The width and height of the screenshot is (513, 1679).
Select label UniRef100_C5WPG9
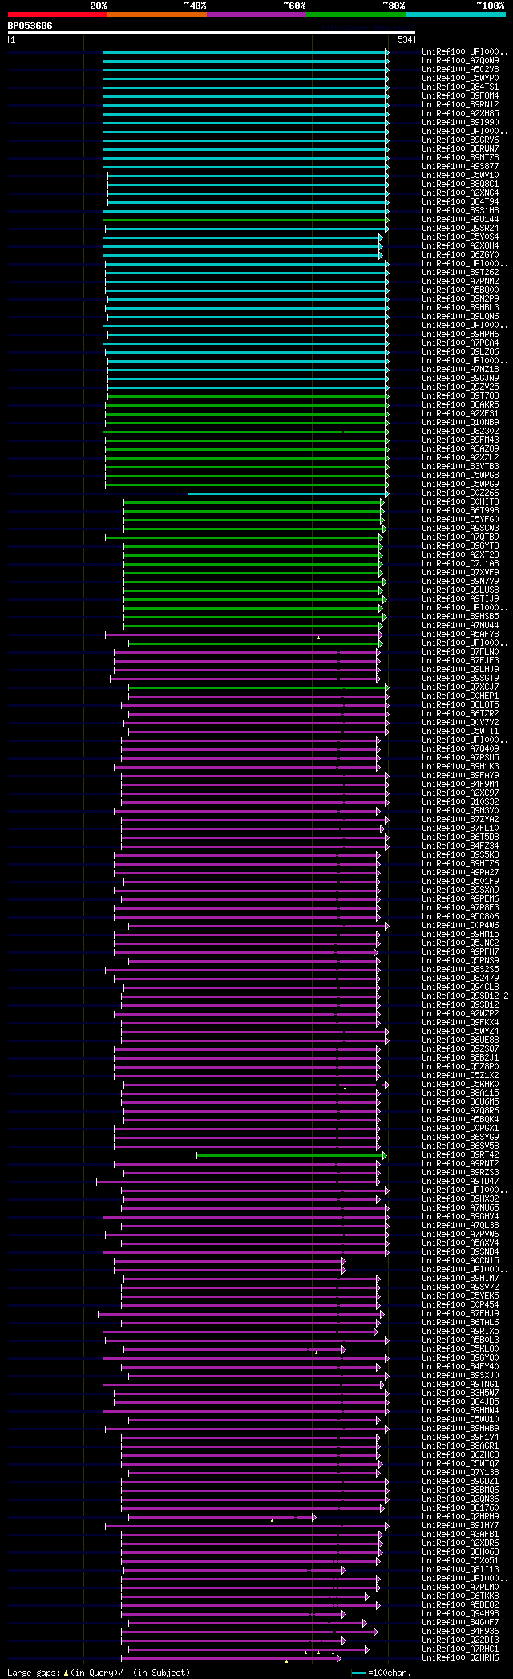[460, 484]
